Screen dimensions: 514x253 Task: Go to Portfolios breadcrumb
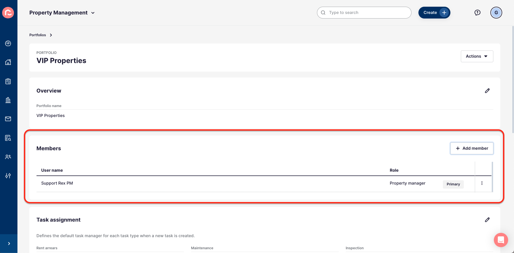[38, 35]
